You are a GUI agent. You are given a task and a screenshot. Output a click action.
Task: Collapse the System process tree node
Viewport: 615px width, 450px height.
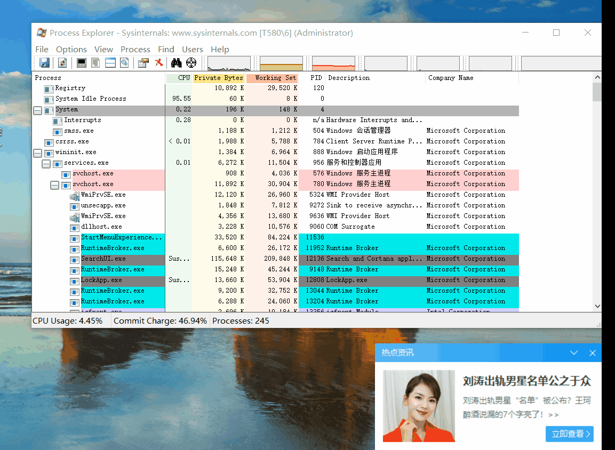click(38, 110)
